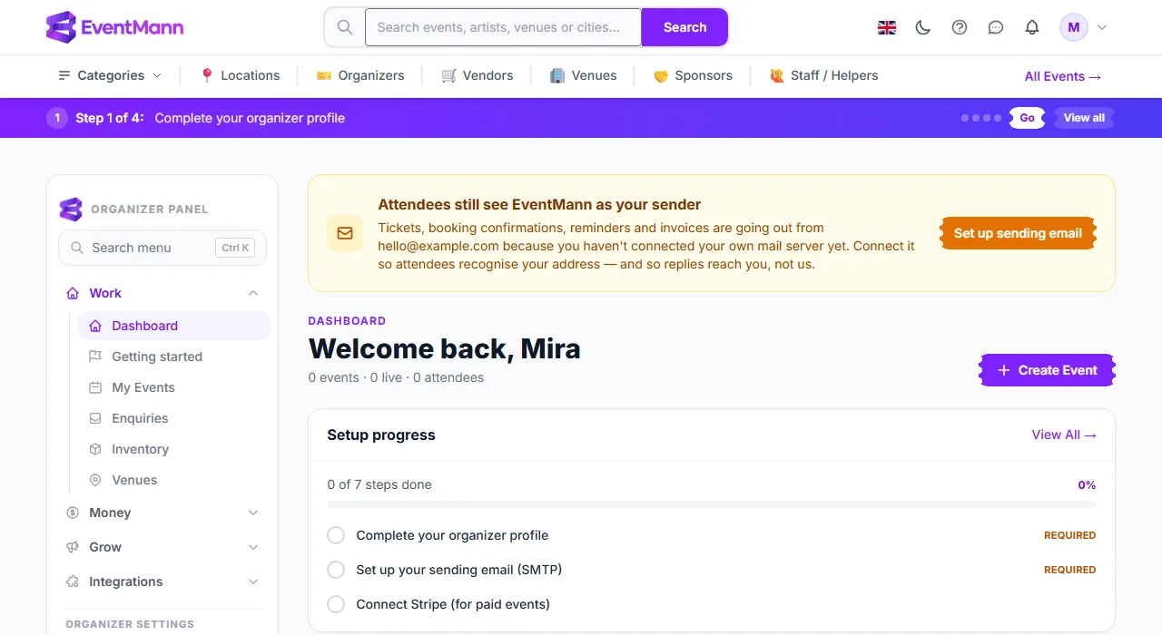
Task: Toggle dark mode moon icon
Action: 923,27
